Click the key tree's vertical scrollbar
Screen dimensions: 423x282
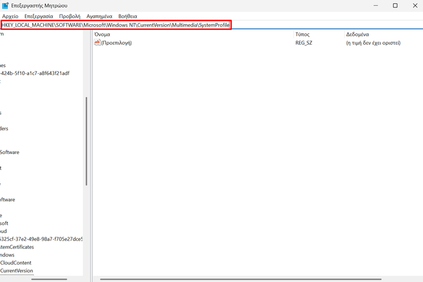[x=86, y=141]
